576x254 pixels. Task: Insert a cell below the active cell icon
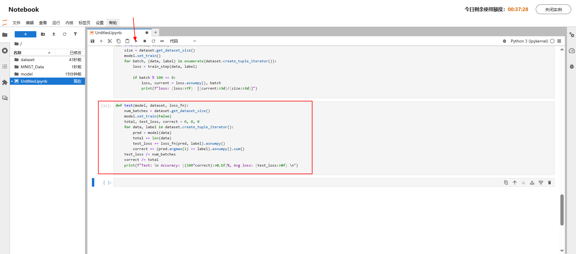(541, 182)
